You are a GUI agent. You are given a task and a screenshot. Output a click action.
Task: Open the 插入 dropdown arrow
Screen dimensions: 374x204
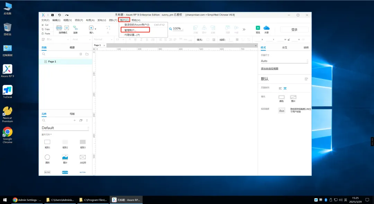tap(96, 29)
